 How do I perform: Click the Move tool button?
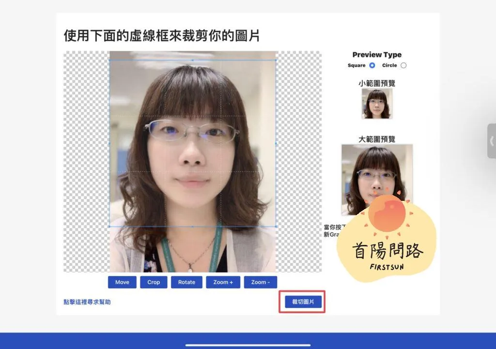122,282
